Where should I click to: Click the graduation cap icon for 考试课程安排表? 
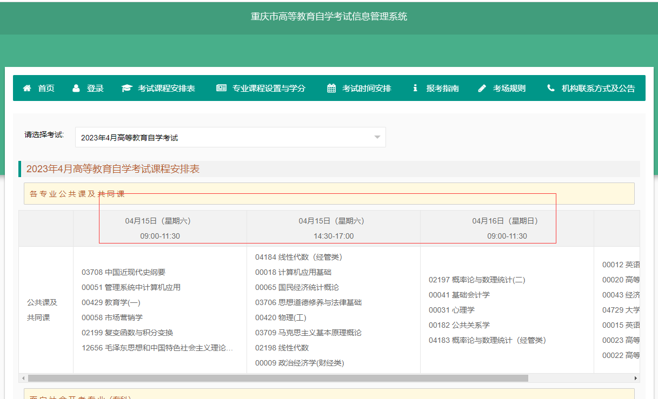tap(127, 88)
